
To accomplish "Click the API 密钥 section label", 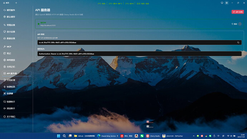I will 41,34.
